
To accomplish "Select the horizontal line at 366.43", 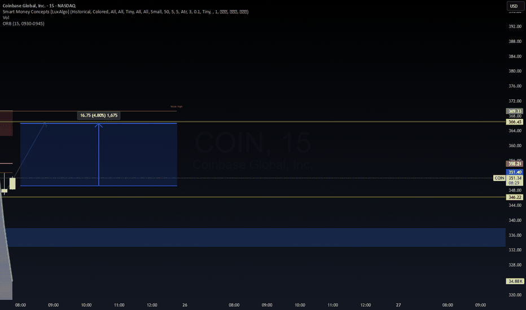I will click(253, 122).
